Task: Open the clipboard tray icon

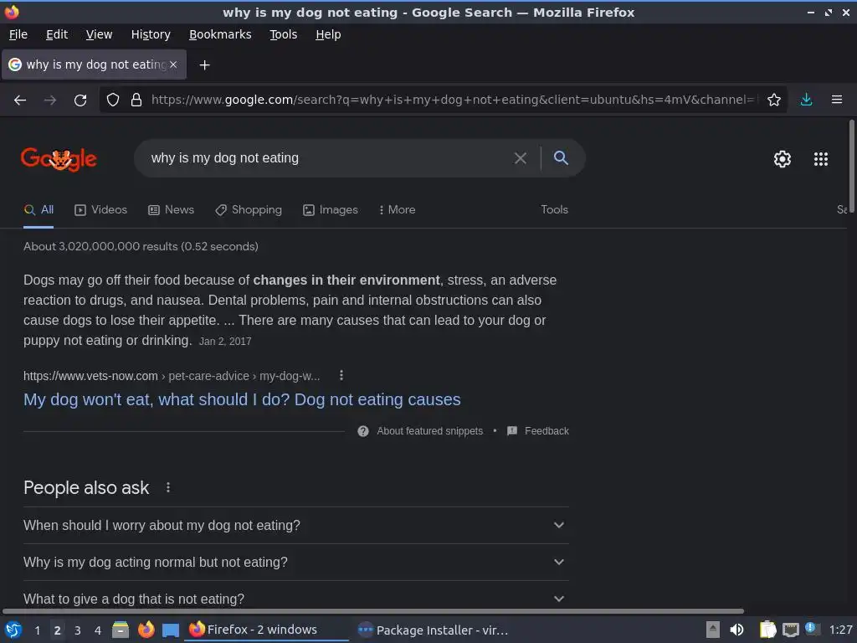Action: pos(767,630)
